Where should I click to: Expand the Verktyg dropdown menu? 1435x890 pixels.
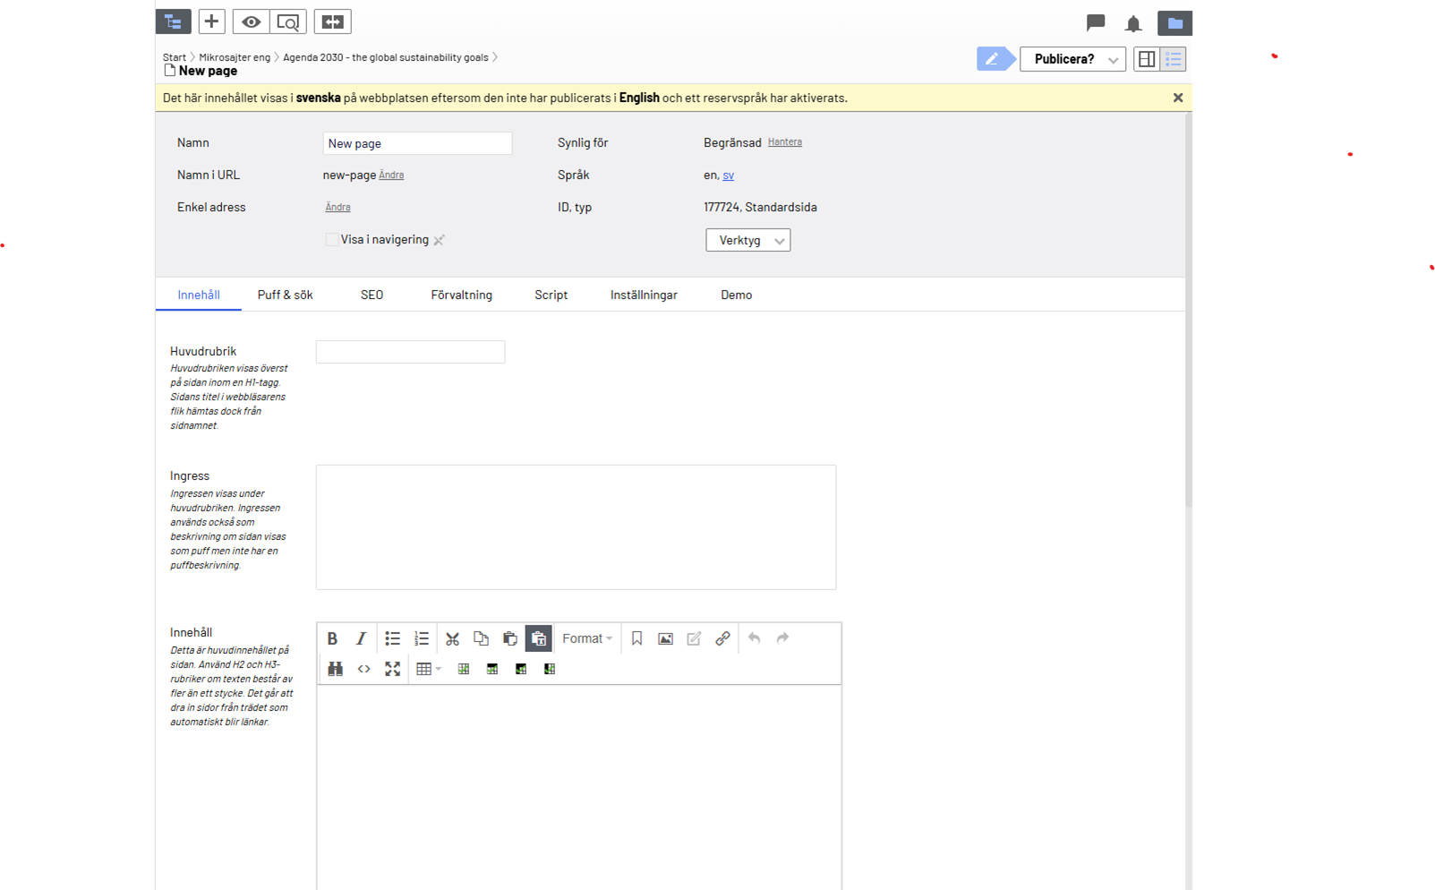(x=747, y=240)
